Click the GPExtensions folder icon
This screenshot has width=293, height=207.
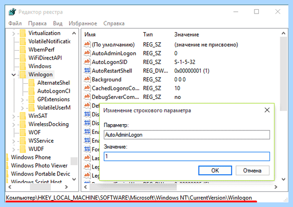(32, 99)
